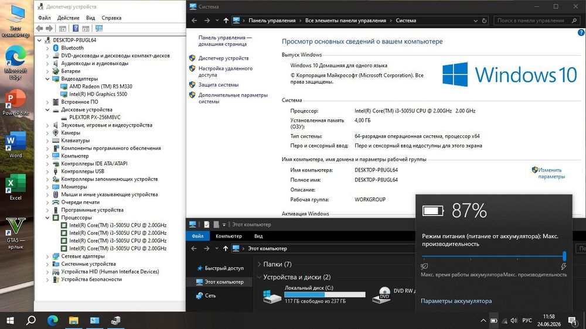Select the Word desktop icon
Screen dimensions: 586x329
coord(15,145)
